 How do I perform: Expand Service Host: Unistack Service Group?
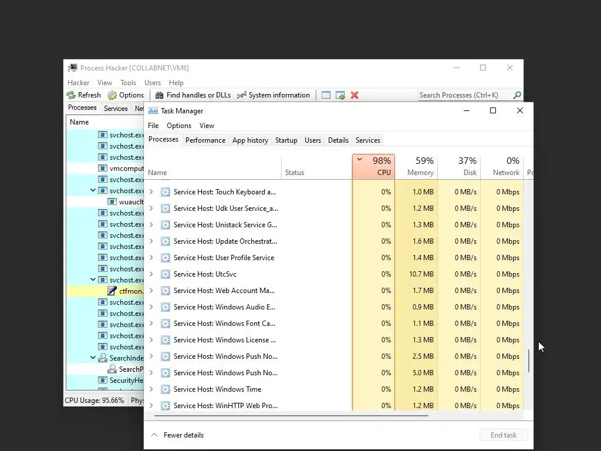pos(151,225)
